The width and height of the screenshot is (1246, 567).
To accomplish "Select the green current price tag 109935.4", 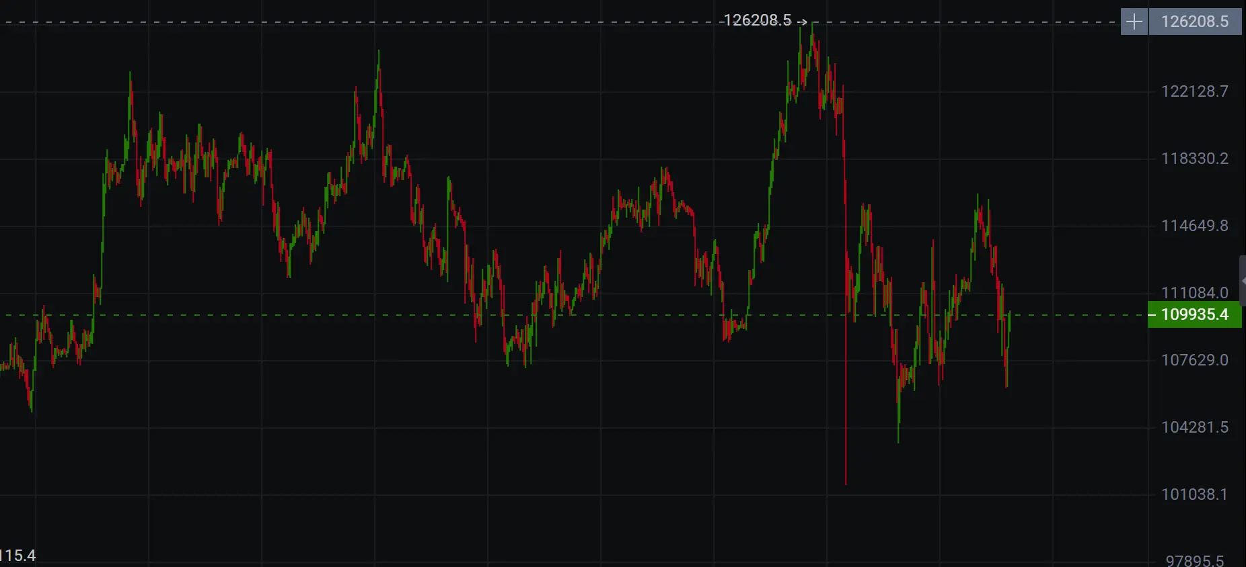I will [1194, 314].
